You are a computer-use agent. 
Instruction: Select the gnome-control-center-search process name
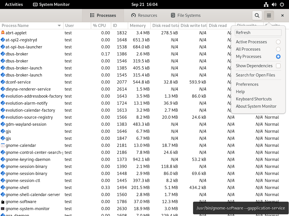34,152
